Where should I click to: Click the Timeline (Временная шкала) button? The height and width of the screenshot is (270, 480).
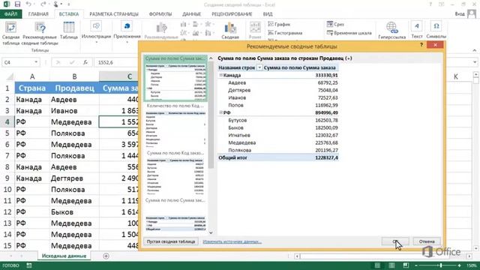tap(349, 33)
